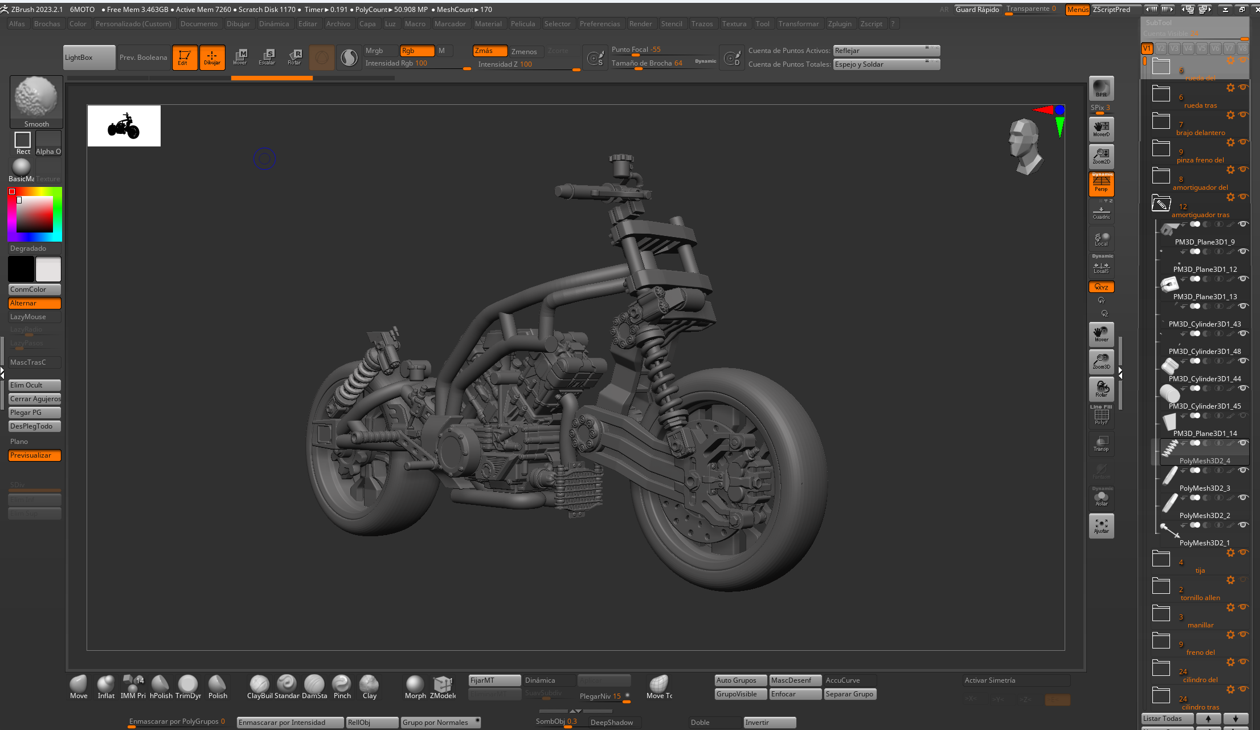This screenshot has width=1260, height=730.
Task: Click the Ajustar frame view icon
Action: coord(1101,525)
